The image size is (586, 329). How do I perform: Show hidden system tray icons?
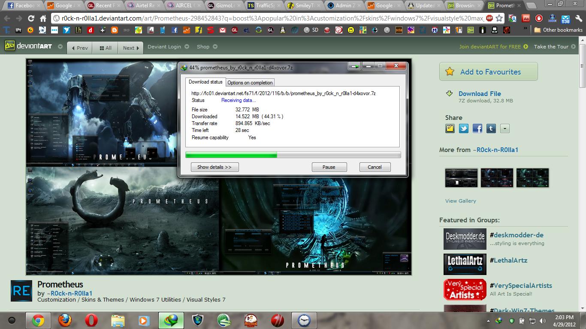[488, 320]
